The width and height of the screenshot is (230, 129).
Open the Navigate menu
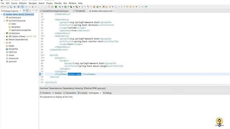(x=33, y=3)
